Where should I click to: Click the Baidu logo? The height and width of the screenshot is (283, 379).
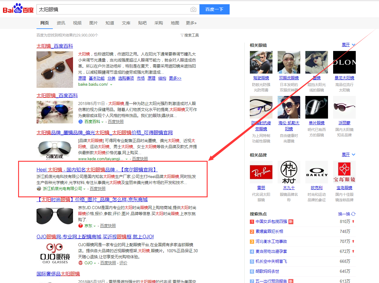[18, 8]
